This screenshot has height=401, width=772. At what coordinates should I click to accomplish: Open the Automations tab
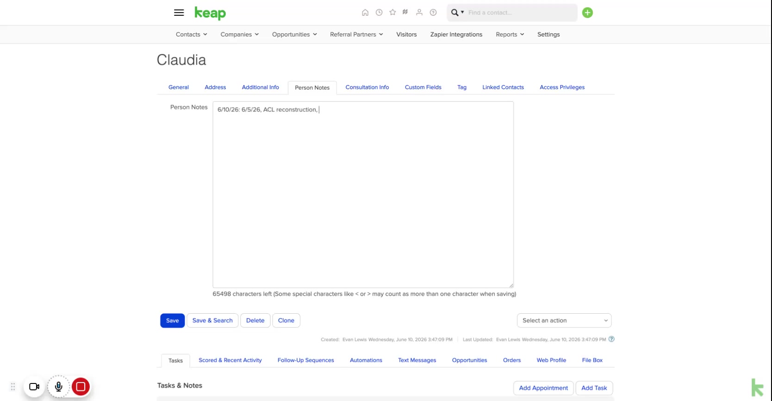point(366,360)
